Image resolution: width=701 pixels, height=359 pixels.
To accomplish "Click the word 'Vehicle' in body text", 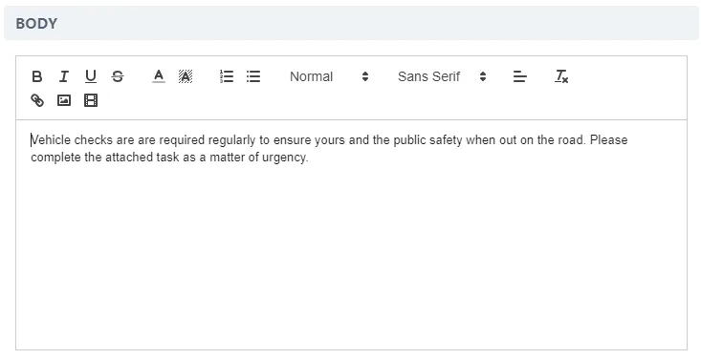I will tap(51, 140).
